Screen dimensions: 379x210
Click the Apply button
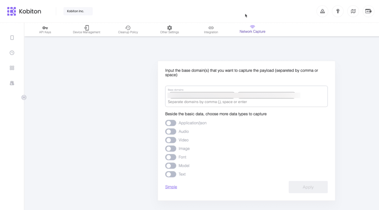(308, 187)
